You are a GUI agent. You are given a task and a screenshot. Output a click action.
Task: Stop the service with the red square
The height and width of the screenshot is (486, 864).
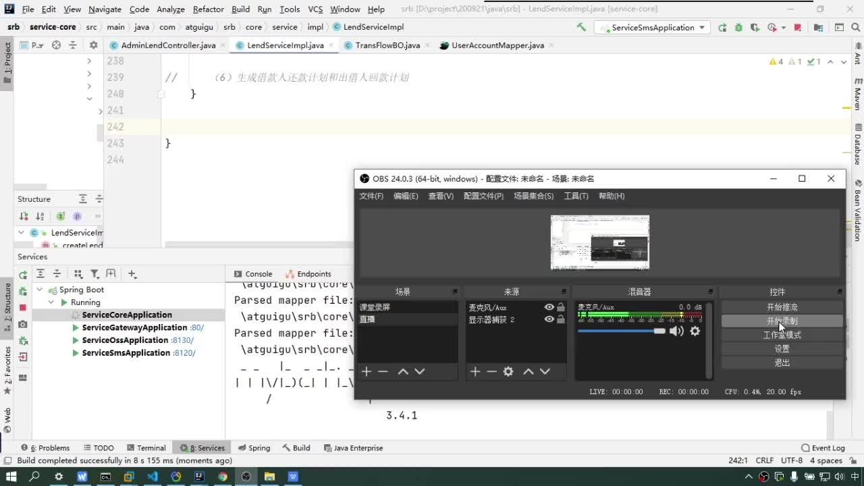[23, 307]
